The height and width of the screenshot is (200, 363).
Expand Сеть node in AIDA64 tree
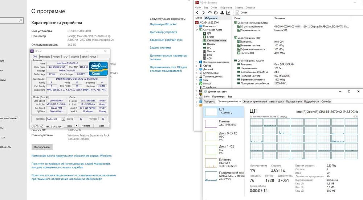197,80
